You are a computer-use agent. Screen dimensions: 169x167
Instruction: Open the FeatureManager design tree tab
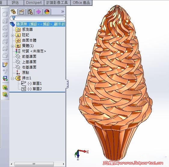(13, 12)
